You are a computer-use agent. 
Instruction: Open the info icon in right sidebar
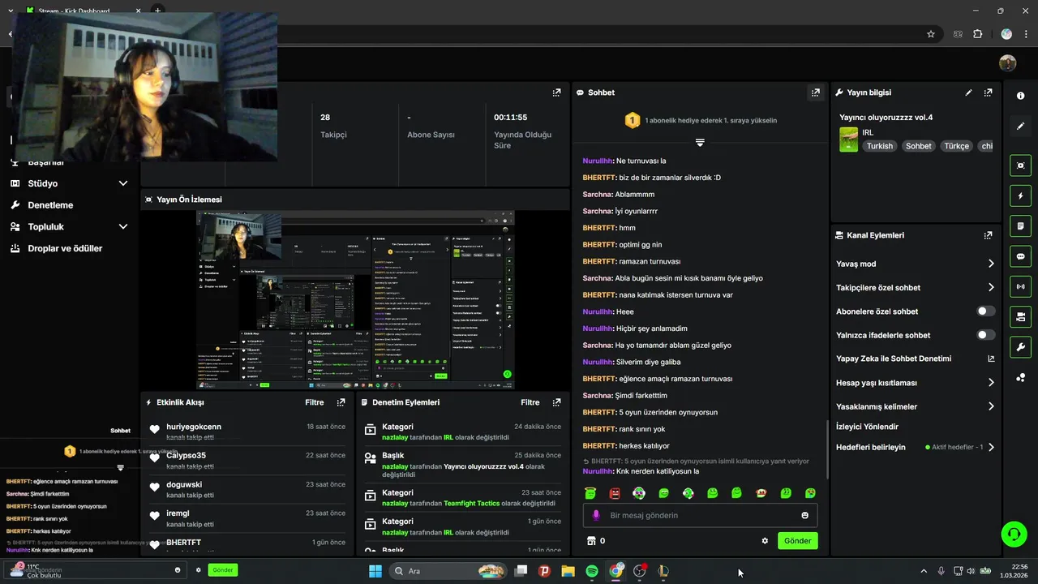click(1020, 96)
